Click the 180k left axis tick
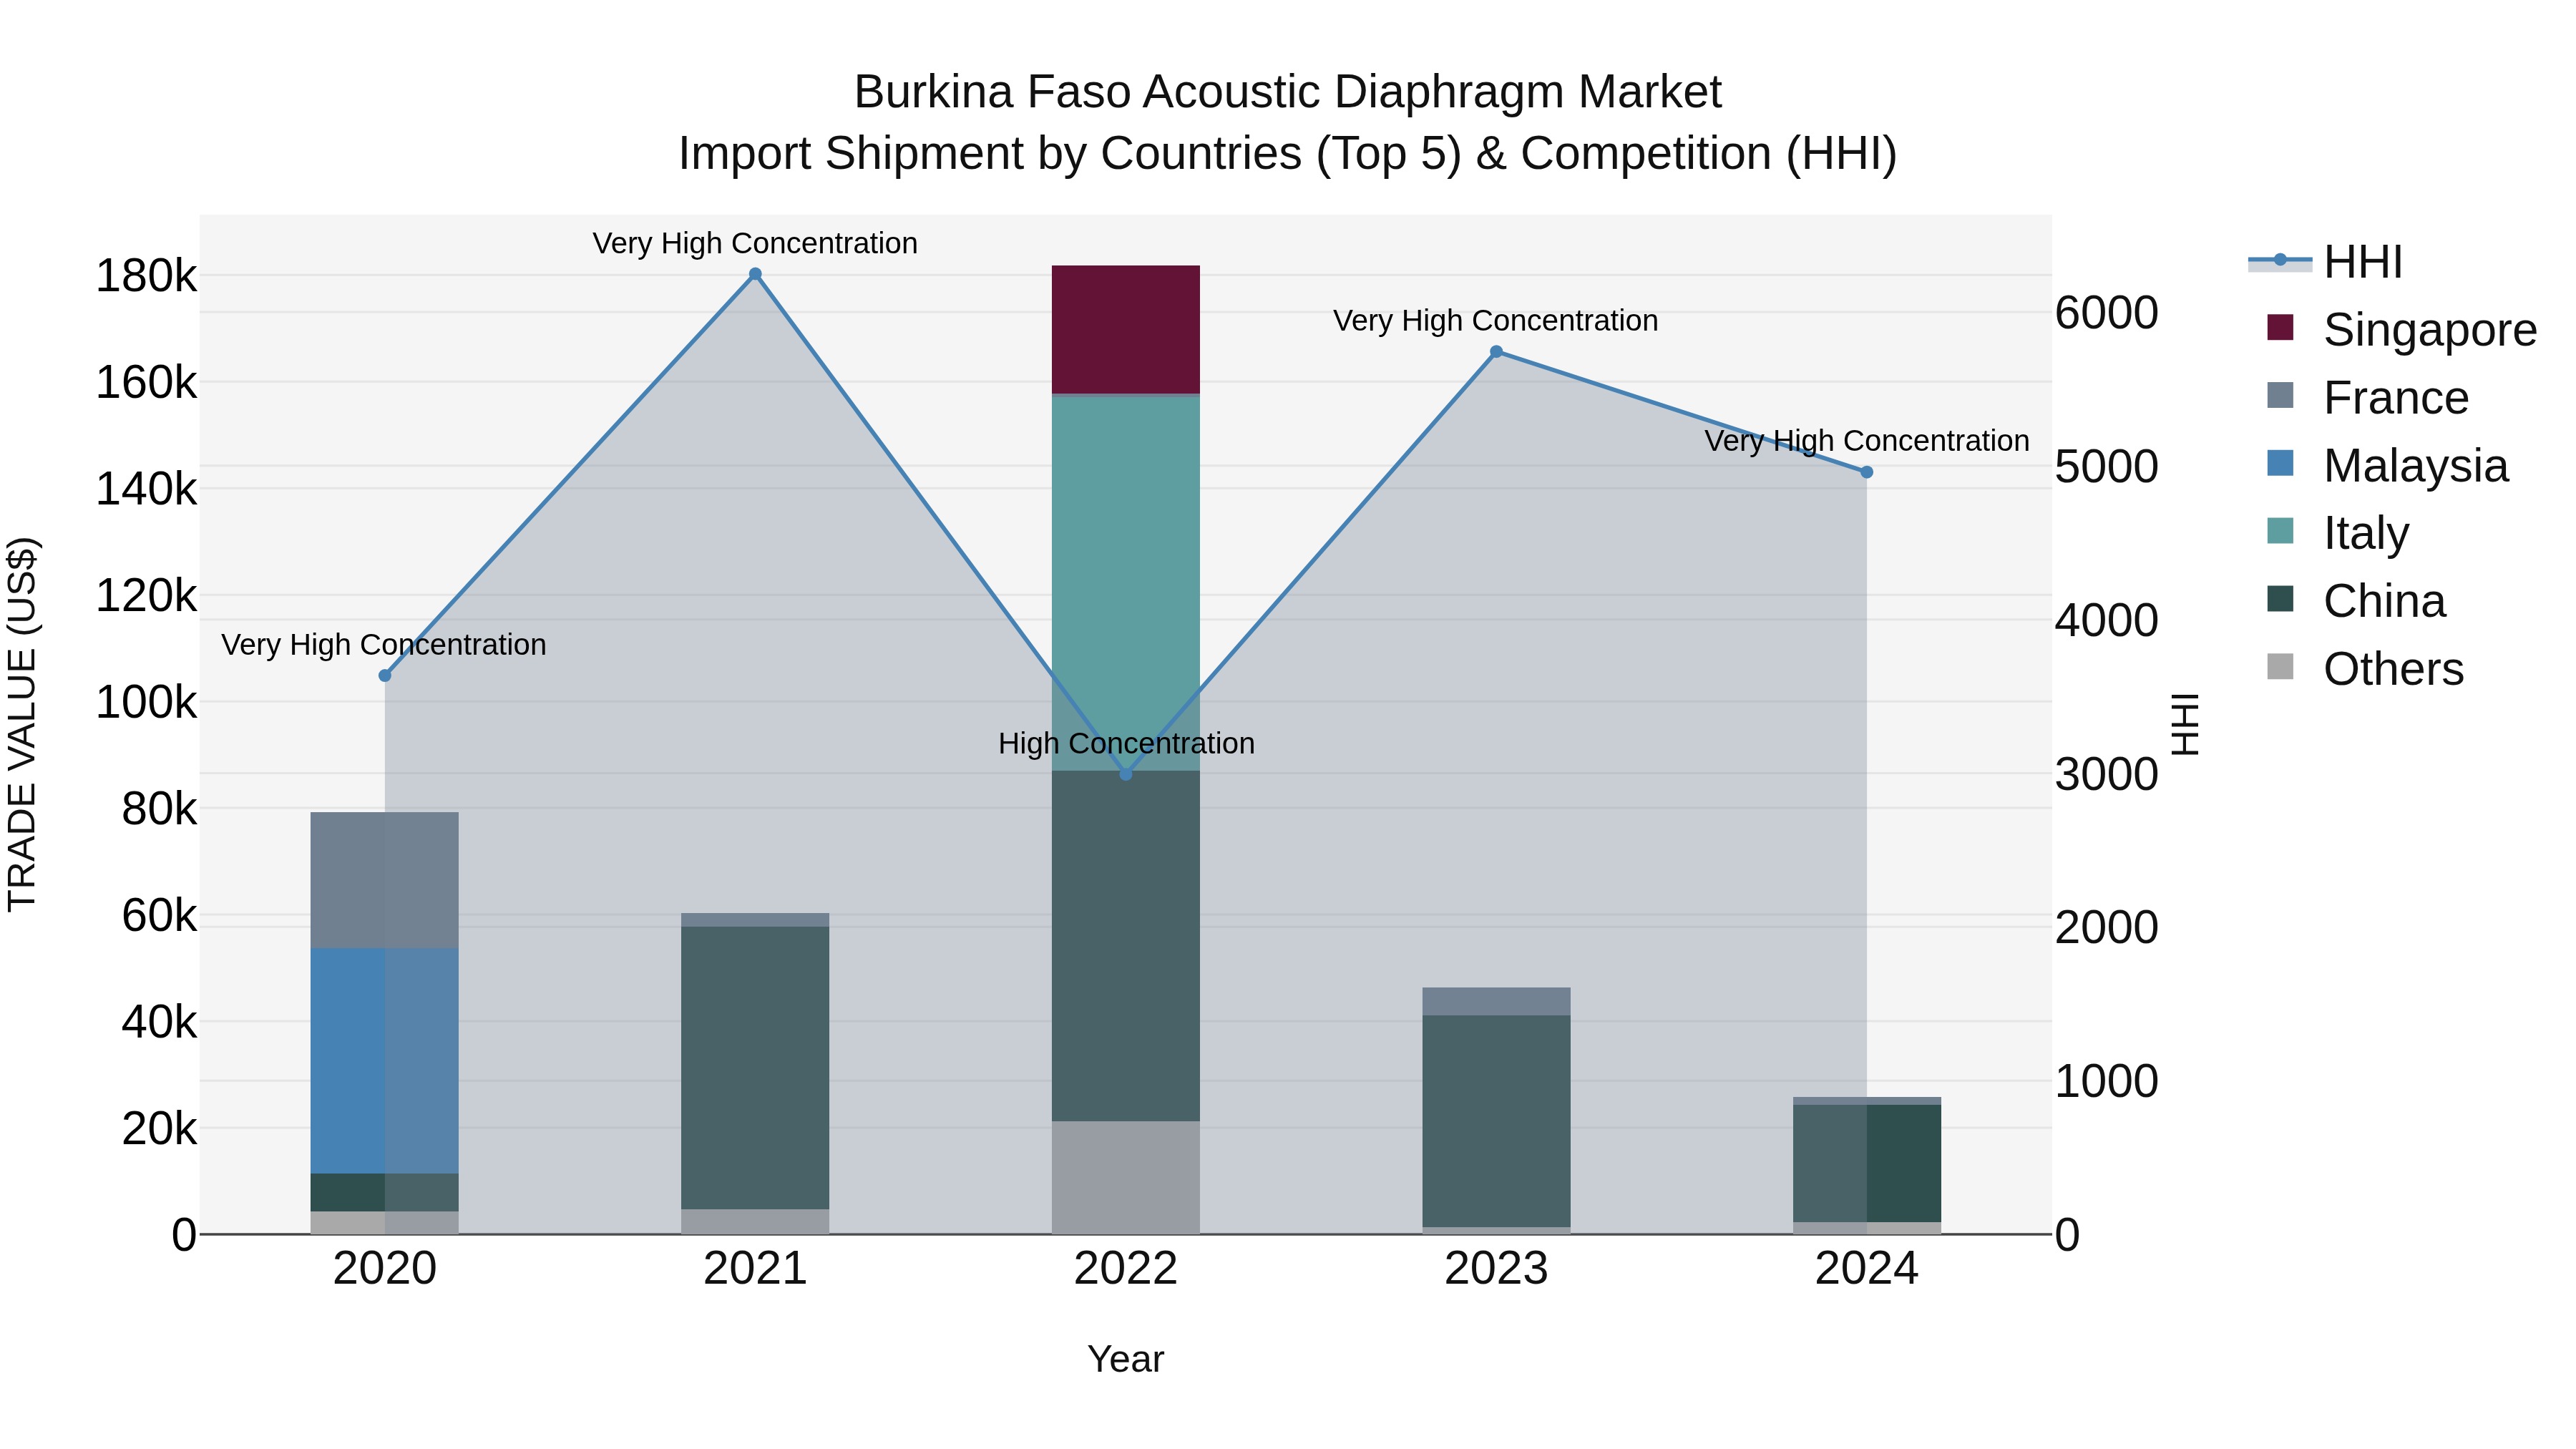2576x1449 pixels. 146,276
